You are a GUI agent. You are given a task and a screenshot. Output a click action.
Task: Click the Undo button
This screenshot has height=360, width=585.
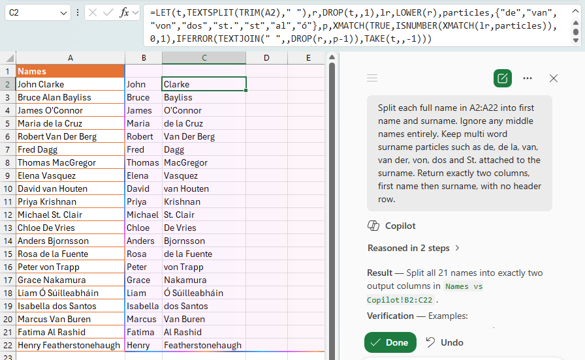[x=445, y=342]
